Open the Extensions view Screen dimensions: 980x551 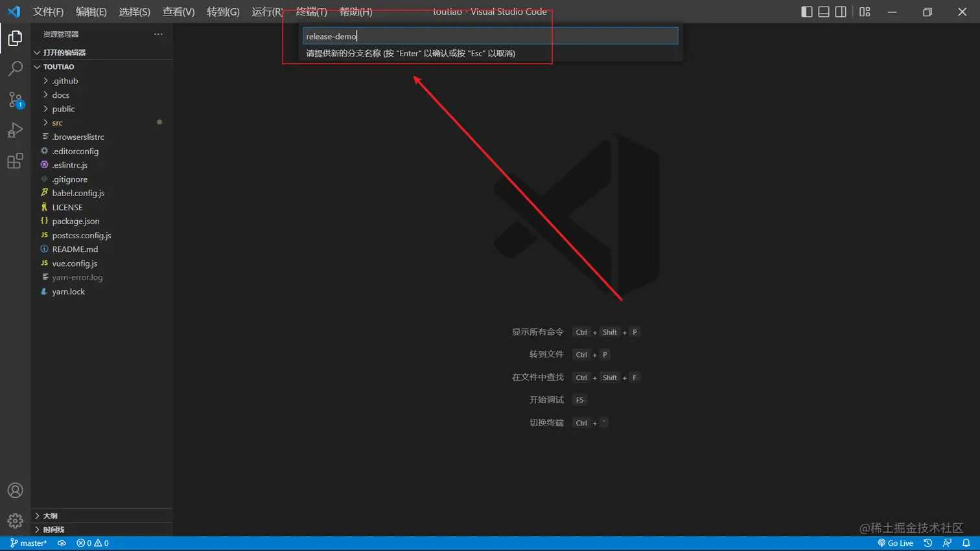tap(15, 161)
